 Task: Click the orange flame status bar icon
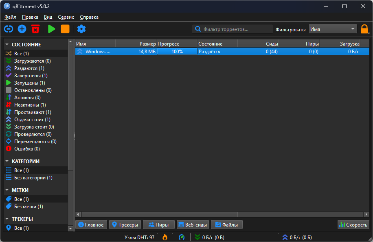tap(165, 237)
